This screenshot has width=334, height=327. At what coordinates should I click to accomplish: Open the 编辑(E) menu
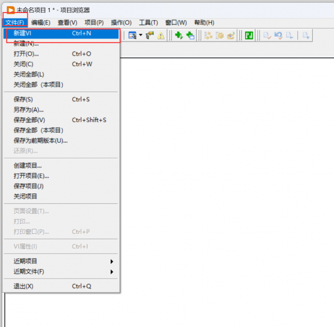[41, 22]
